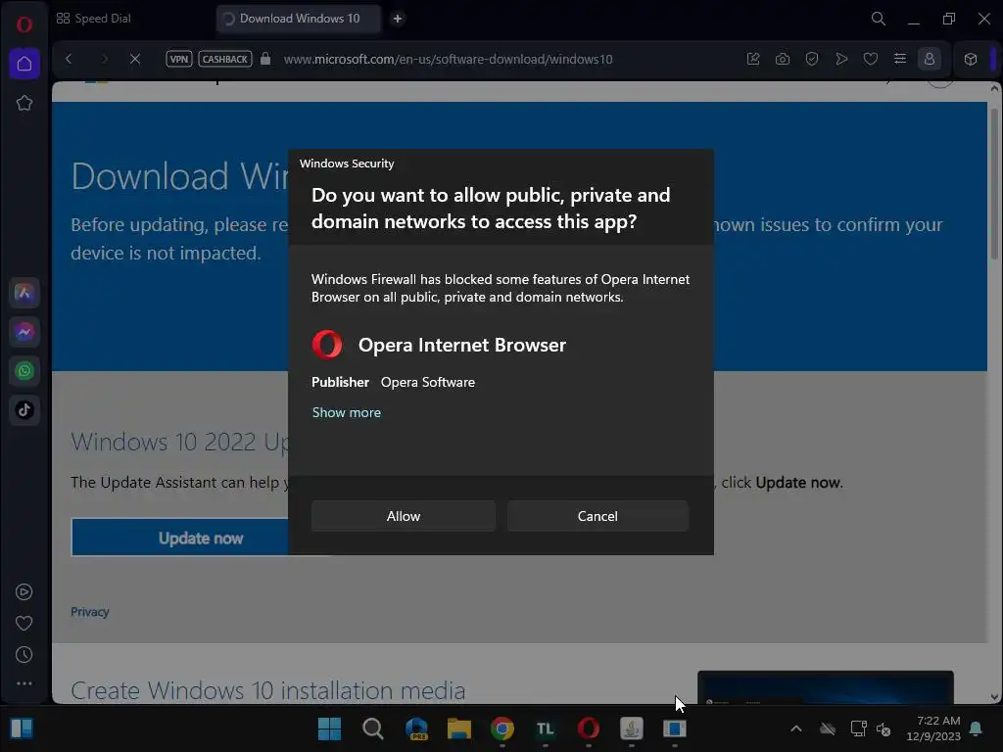Open the Home sidebar icon in Opera
1003x752 pixels.
tap(24, 64)
